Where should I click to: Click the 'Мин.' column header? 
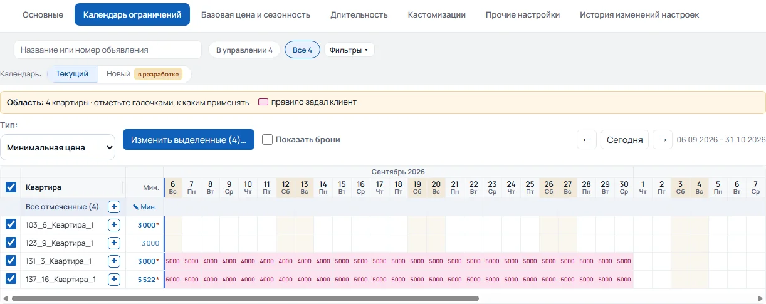pos(145,187)
